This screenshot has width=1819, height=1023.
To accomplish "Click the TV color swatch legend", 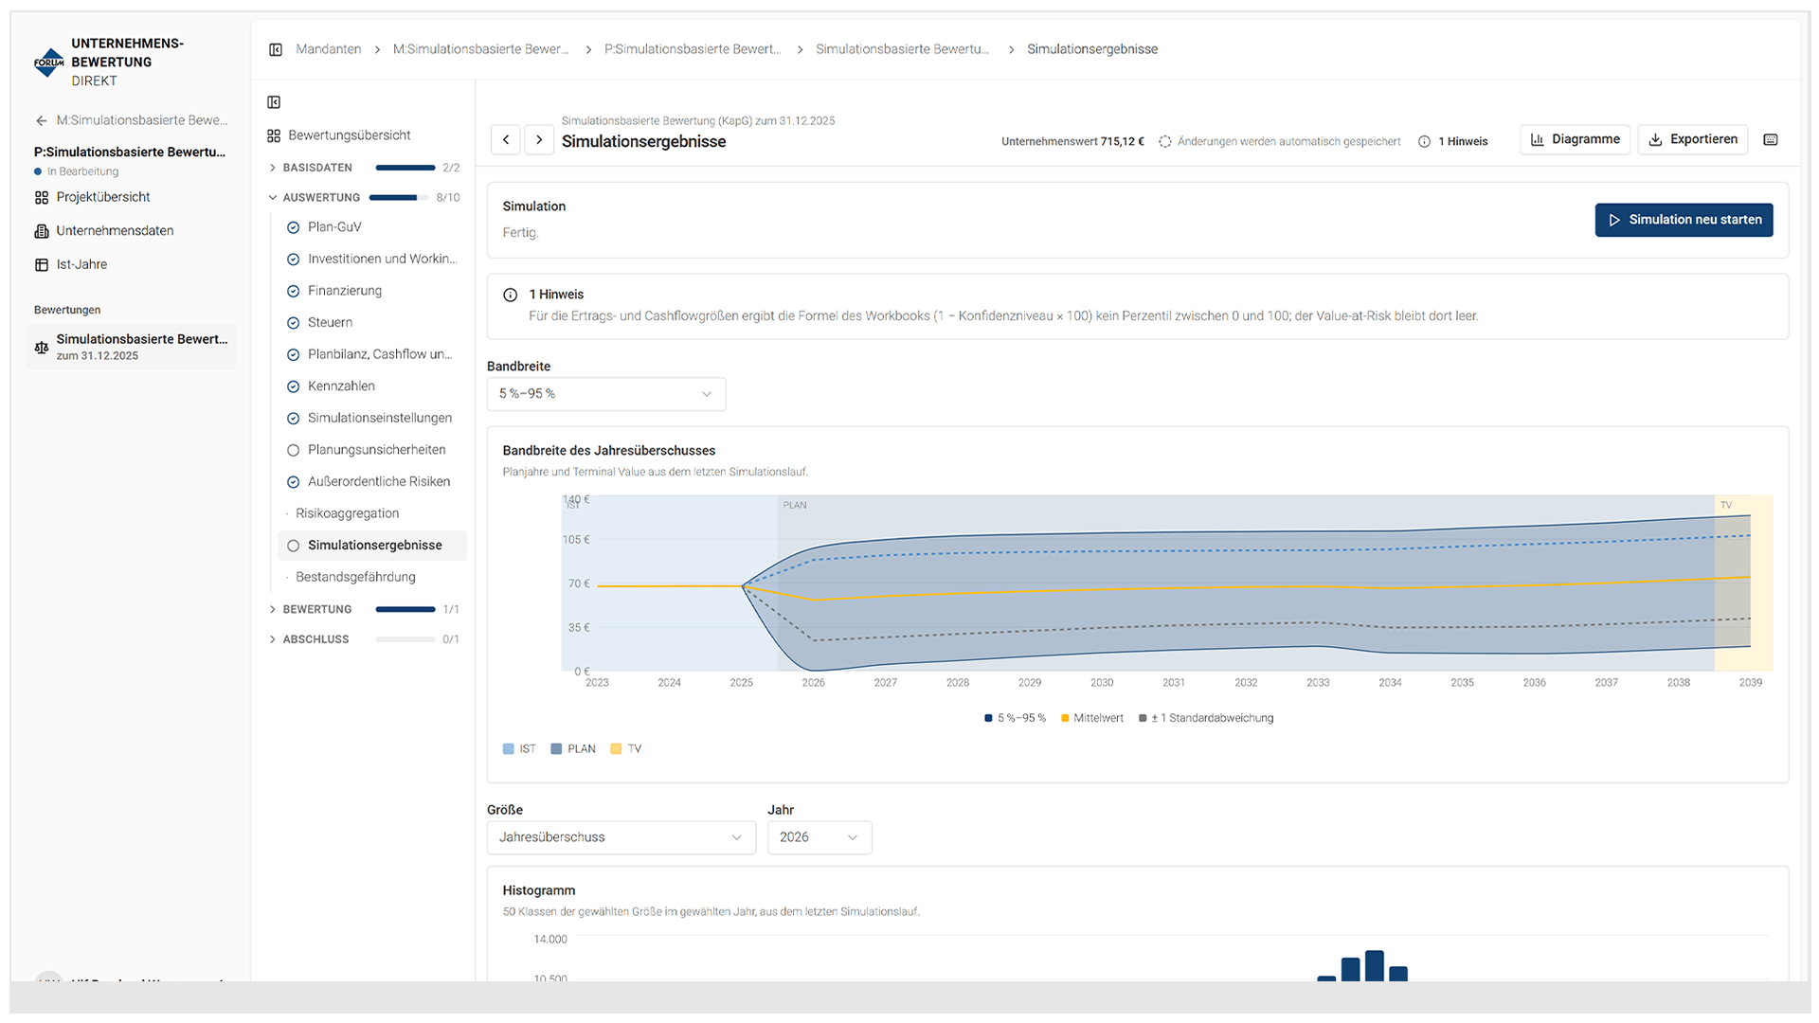I will (616, 749).
